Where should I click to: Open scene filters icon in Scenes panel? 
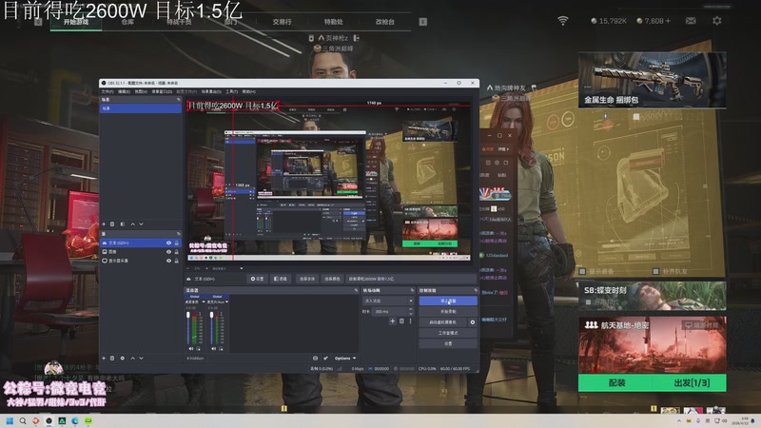point(123,224)
